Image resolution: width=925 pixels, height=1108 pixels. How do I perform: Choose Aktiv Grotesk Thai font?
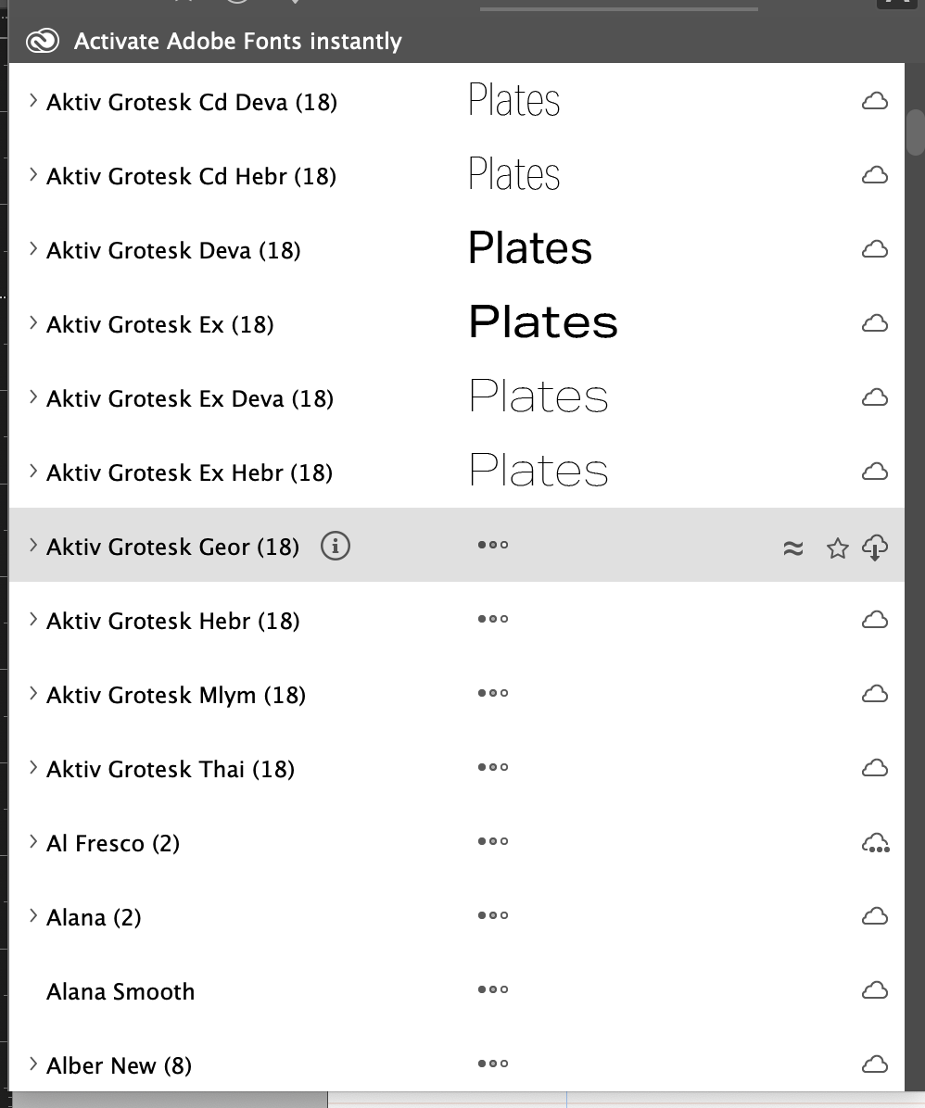170,769
